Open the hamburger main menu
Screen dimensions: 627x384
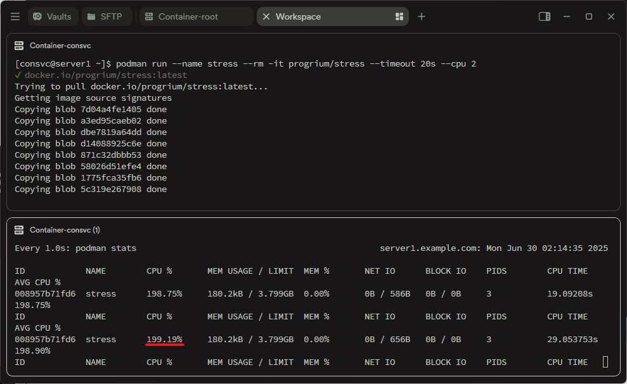[x=15, y=16]
